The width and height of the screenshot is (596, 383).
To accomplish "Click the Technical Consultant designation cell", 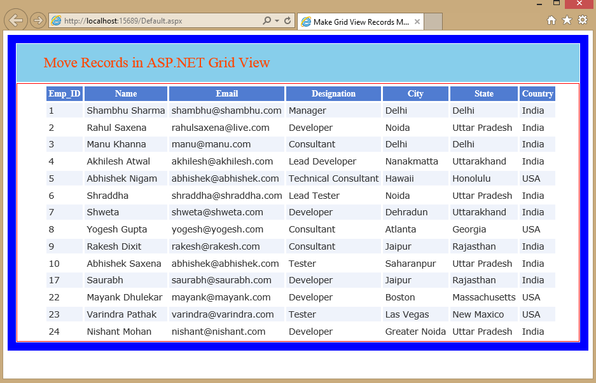I will coord(333,178).
